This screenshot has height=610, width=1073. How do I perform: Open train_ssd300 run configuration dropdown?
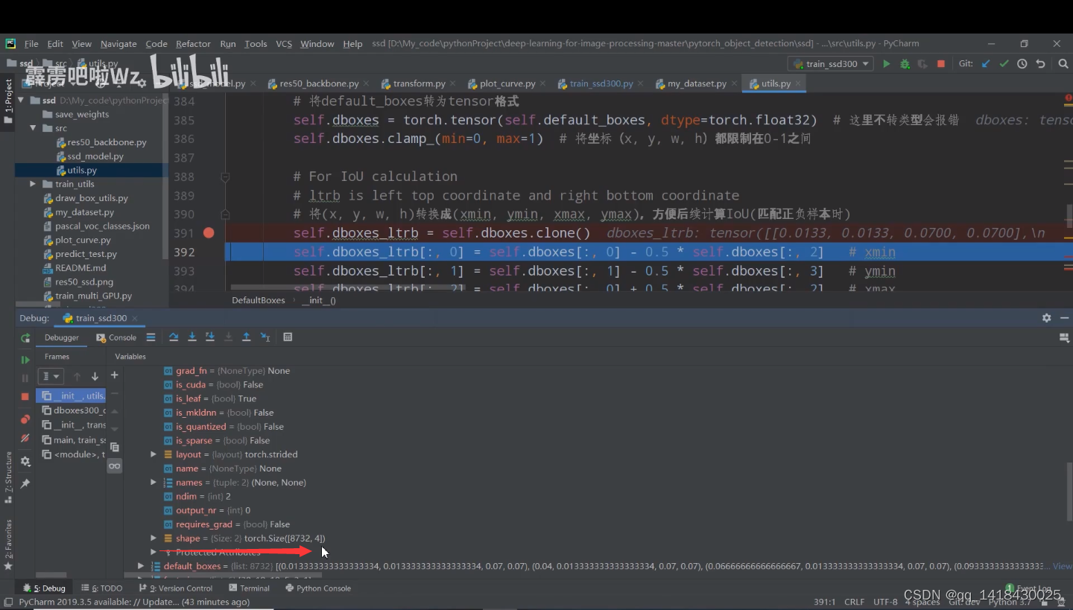pyautogui.click(x=831, y=64)
